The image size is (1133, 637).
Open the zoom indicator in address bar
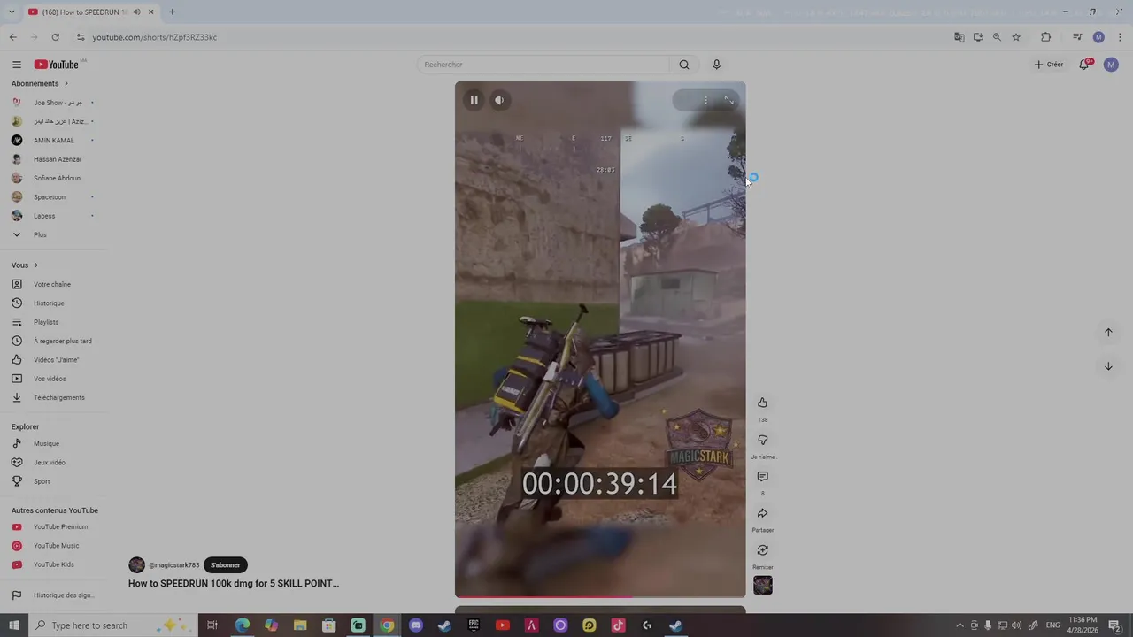[x=997, y=37]
